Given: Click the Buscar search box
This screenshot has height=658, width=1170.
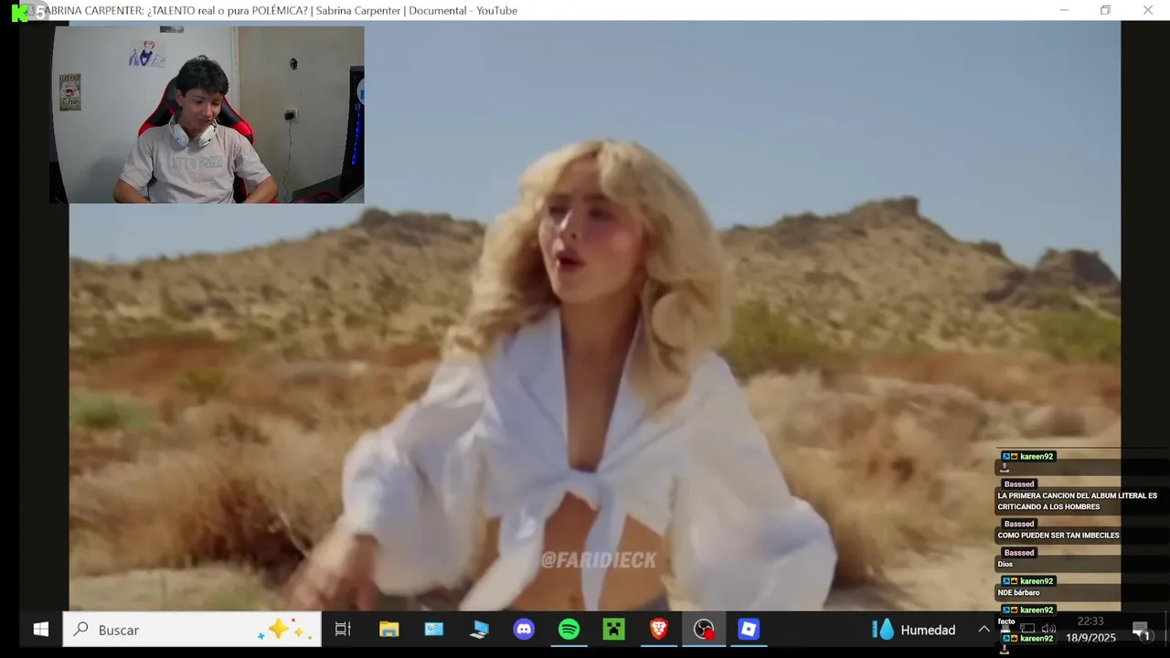Looking at the screenshot, I should [x=192, y=630].
